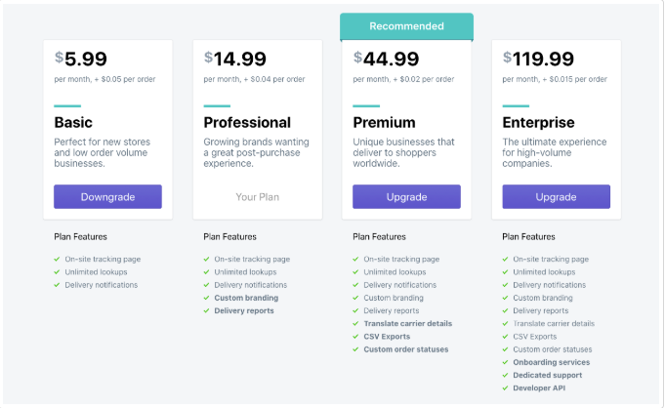
Task: Click checkmark beside Basic Delivery notifications
Action: point(57,285)
